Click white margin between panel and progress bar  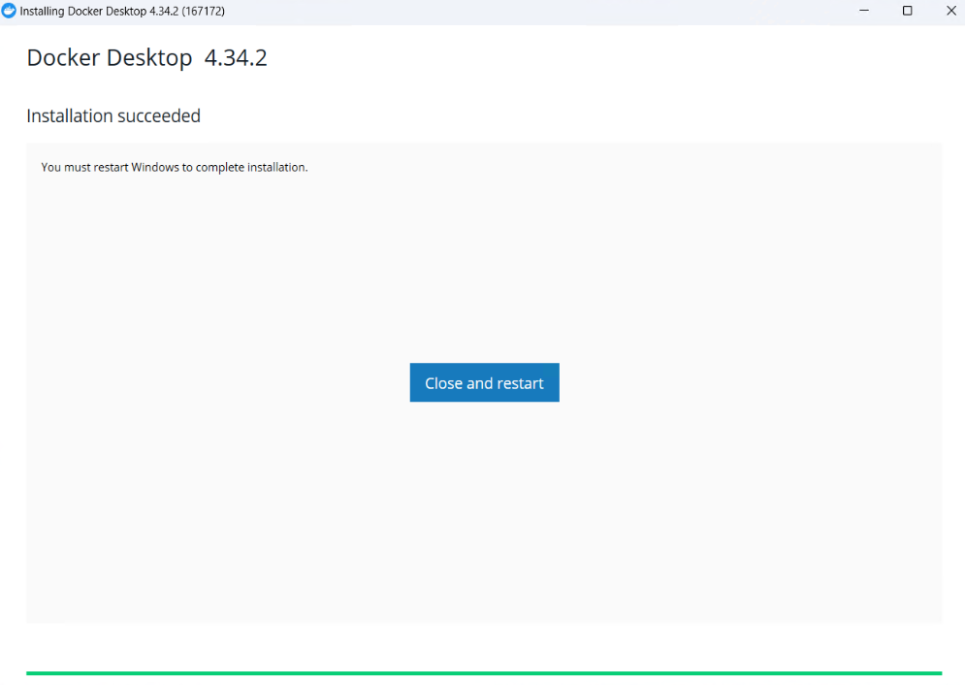pos(484,646)
